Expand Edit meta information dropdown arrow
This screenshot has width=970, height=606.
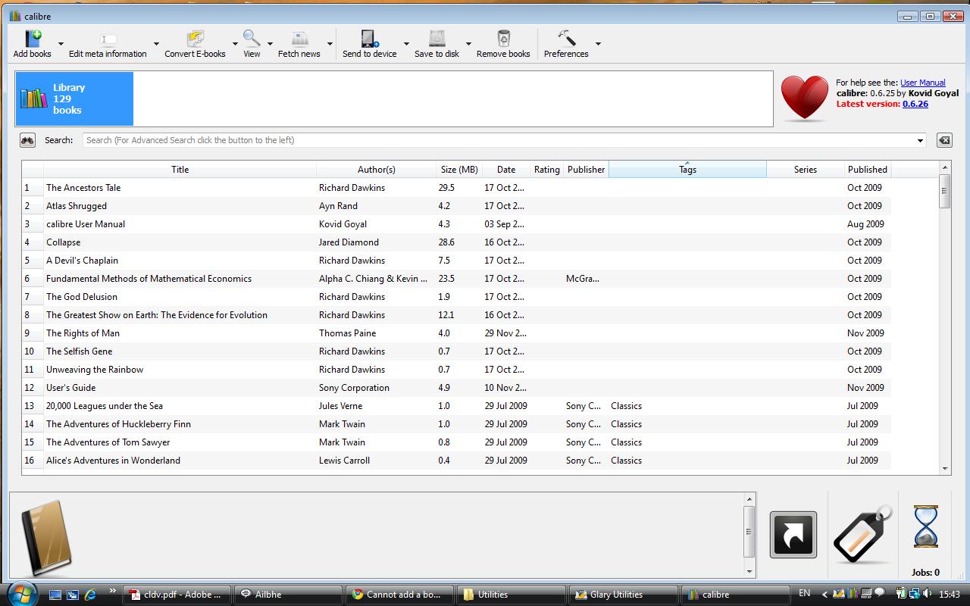pos(156,44)
